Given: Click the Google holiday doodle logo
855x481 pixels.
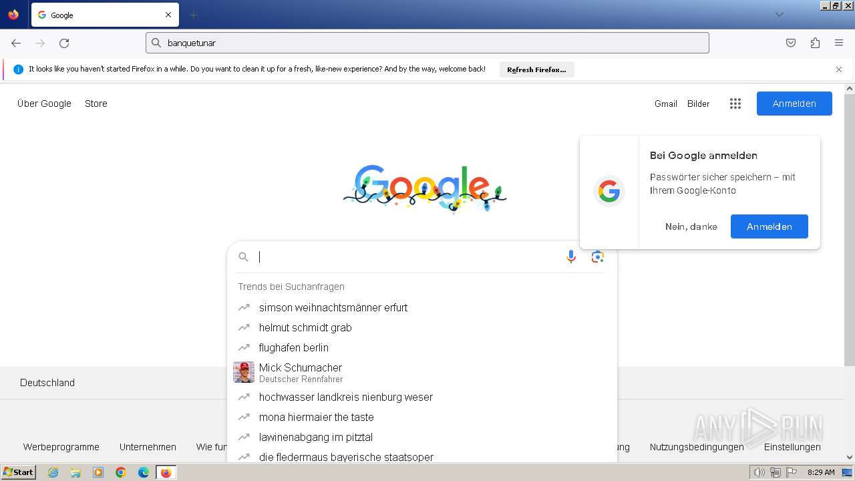Looking at the screenshot, I should coord(425,189).
